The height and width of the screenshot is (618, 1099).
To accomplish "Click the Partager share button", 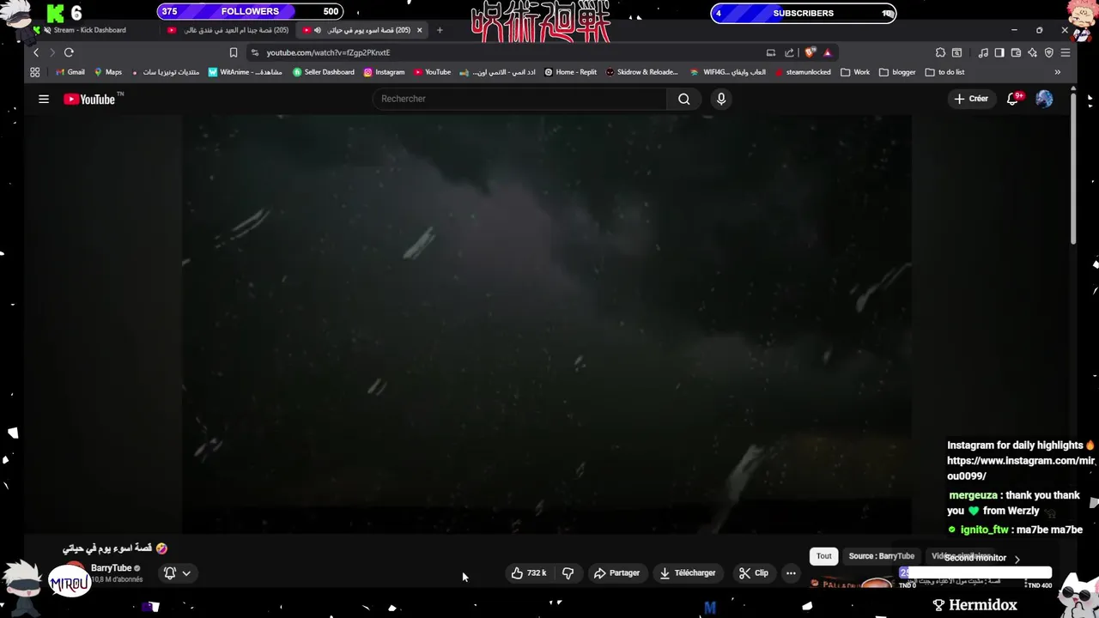I will click(617, 573).
